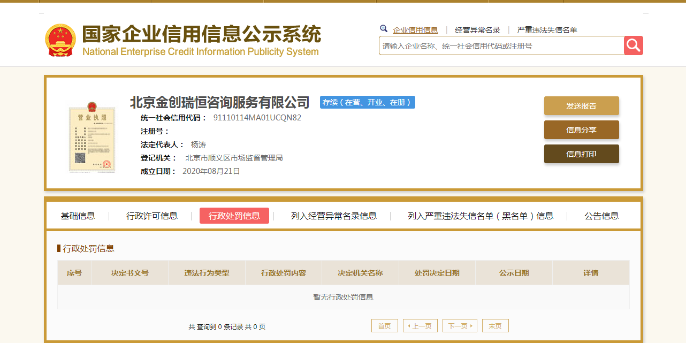
Task: Open the 严重违法失信名单 link
Action: tap(547, 30)
